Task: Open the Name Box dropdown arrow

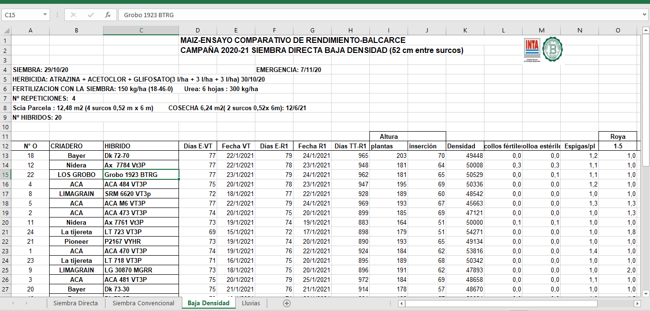Action: click(45, 15)
